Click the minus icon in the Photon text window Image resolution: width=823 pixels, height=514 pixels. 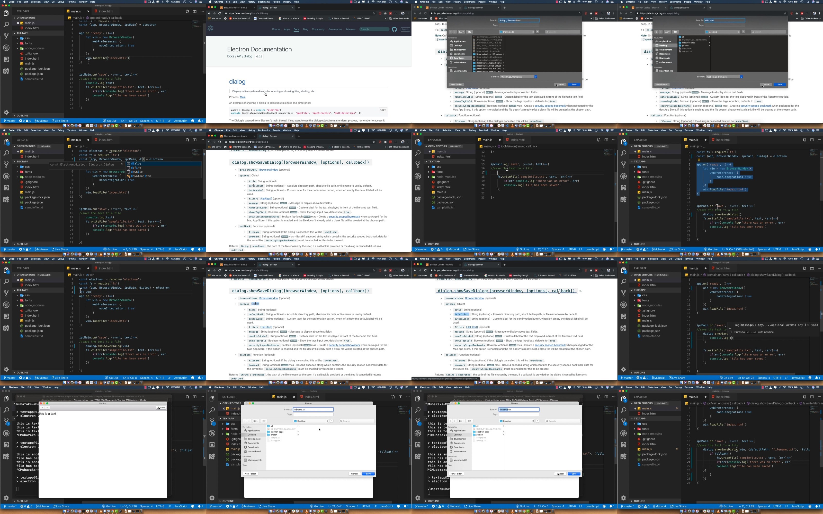[47, 408]
